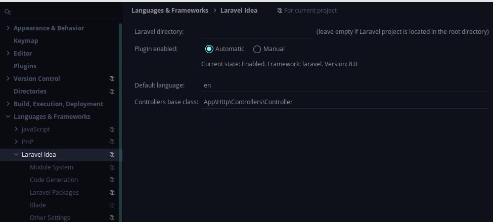This screenshot has height=222, width=493.
Task: Expand the JavaScript settings node
Action: [16, 129]
